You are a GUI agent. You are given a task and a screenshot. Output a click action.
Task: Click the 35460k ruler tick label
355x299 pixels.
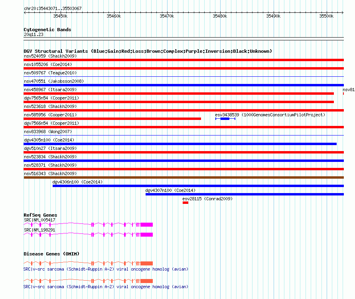click(114, 16)
